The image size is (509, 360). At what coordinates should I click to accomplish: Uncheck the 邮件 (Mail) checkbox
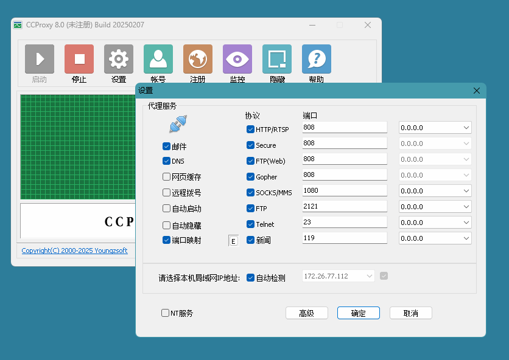pyautogui.click(x=167, y=147)
